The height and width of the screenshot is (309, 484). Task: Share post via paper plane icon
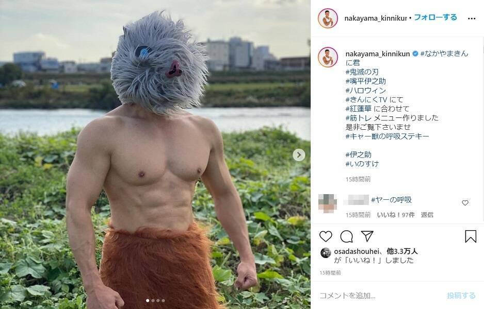367,236
